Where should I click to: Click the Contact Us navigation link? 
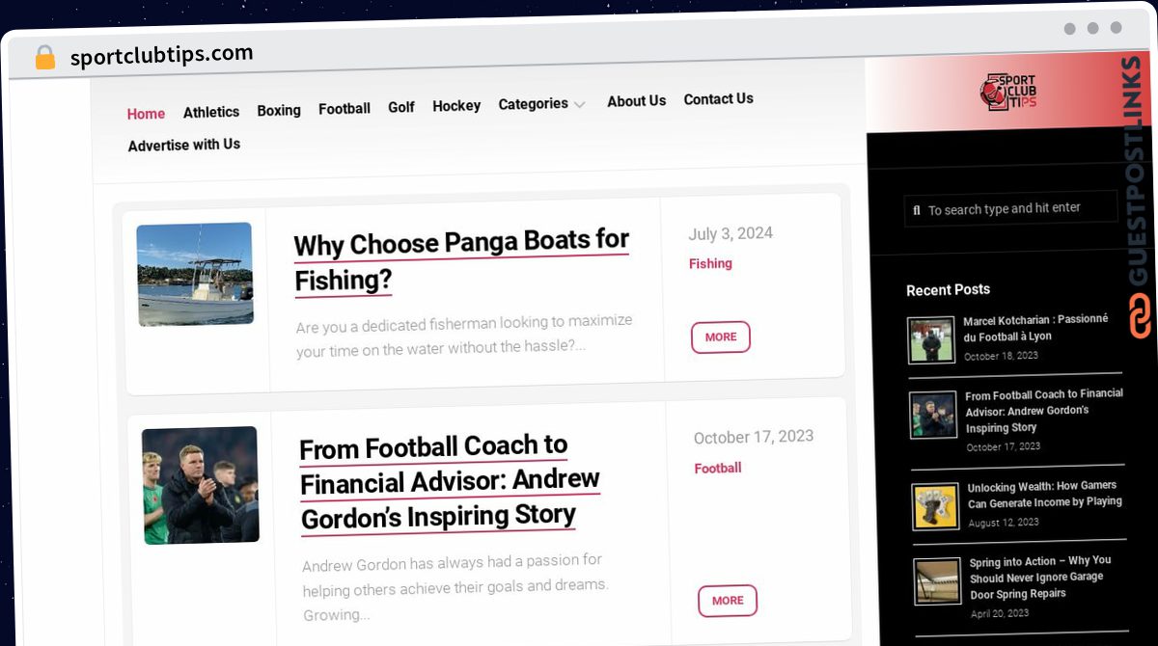click(719, 99)
